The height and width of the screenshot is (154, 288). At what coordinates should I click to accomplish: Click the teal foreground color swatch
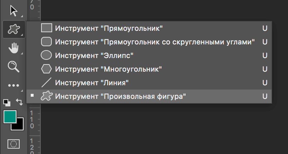coord(9,116)
